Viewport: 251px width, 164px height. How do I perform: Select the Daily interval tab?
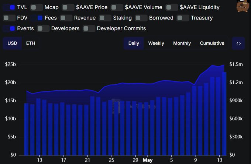134,43
